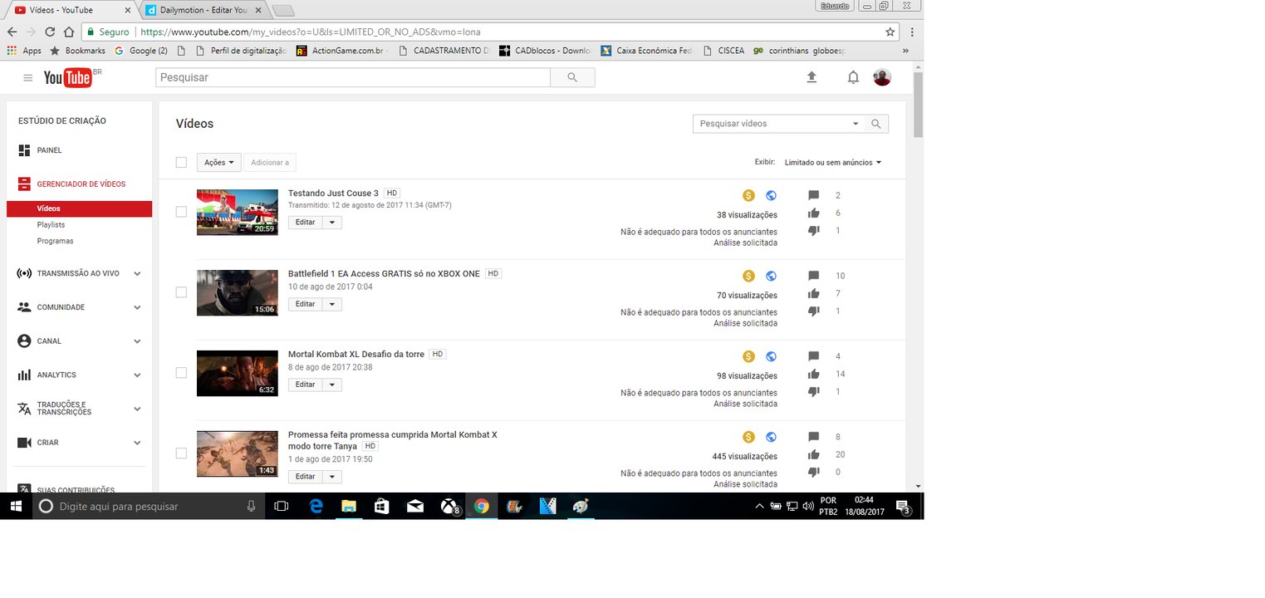This screenshot has width=1265, height=598.
Task: Select the Vídeos sidebar item
Action: coord(79,209)
